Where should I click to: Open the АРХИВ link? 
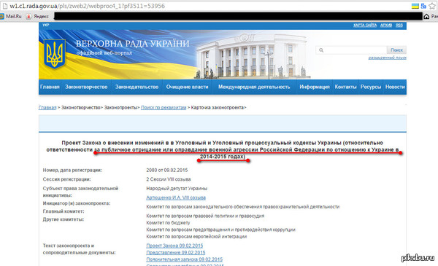(386, 25)
